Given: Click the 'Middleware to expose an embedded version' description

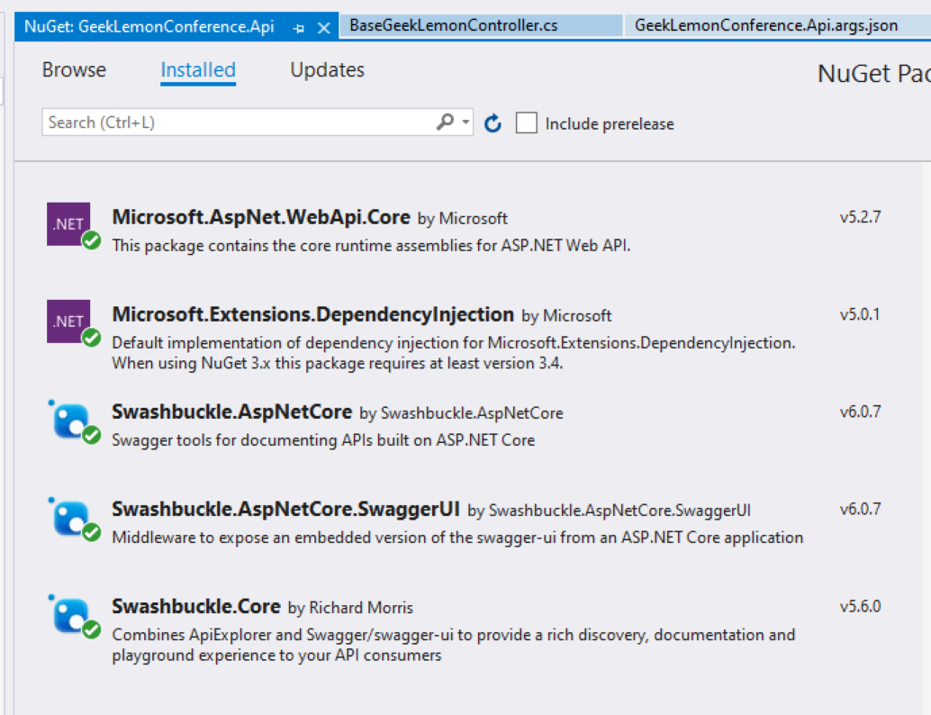Looking at the screenshot, I should pyautogui.click(x=457, y=538).
